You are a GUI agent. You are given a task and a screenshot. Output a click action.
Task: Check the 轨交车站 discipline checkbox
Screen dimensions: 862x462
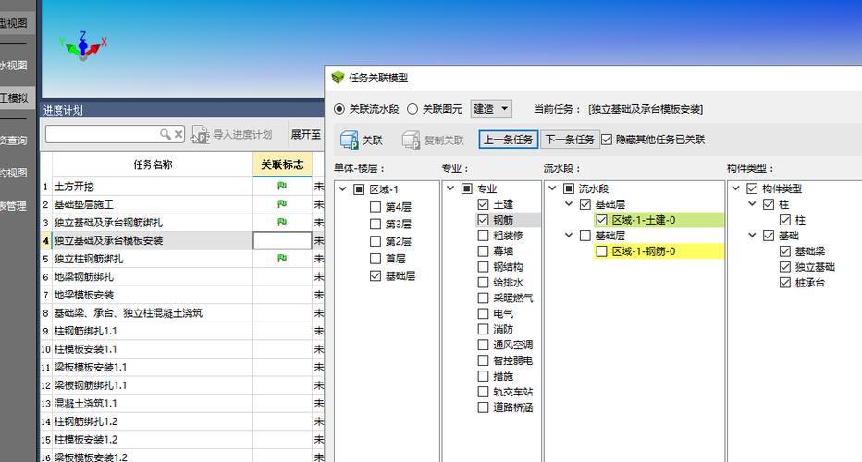coord(483,392)
